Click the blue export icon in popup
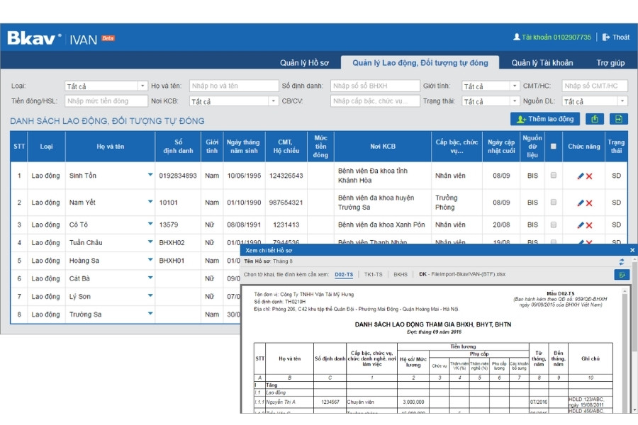638x425 pixels. 622,275
